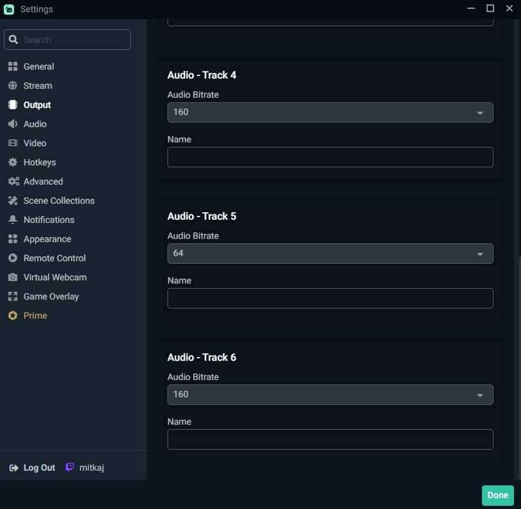521x509 pixels.
Task: Click the Remote Control play icon
Action: 13,258
